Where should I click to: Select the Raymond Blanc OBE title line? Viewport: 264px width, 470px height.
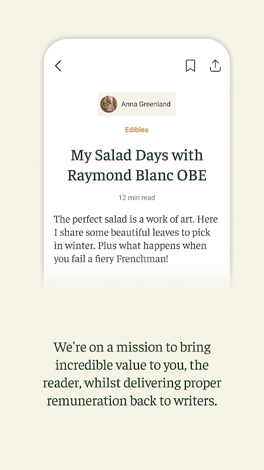[137, 175]
